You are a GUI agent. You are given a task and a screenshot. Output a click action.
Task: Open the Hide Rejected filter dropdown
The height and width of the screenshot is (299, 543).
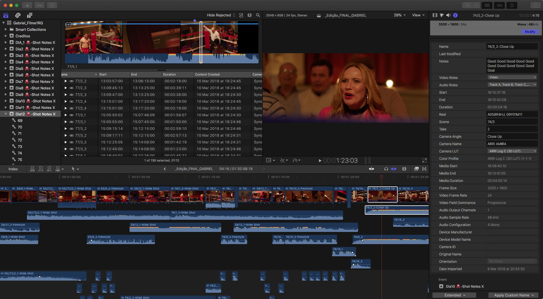click(221, 15)
